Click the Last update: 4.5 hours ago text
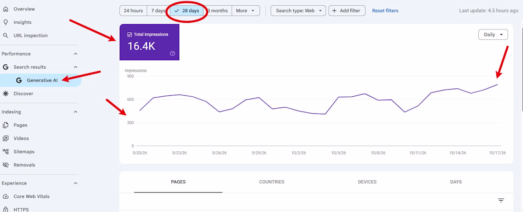523x212 pixels. pos(489,10)
